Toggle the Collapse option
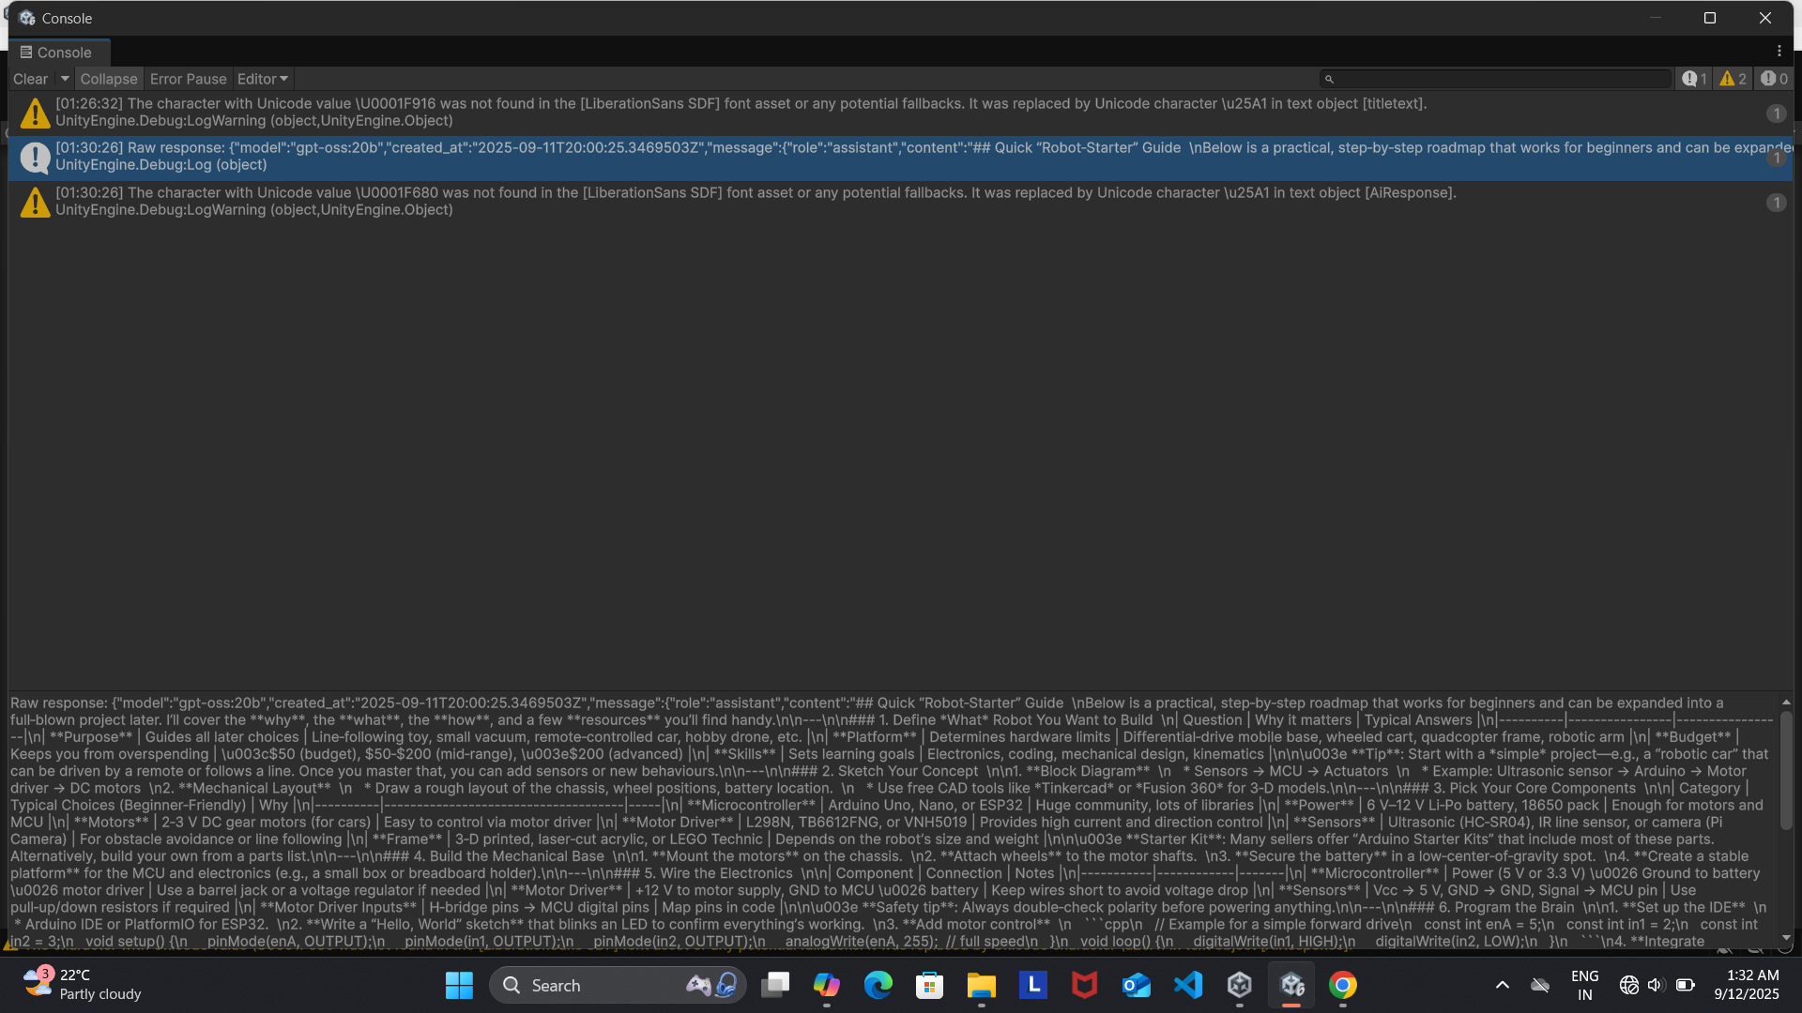This screenshot has width=1802, height=1013. click(x=108, y=79)
